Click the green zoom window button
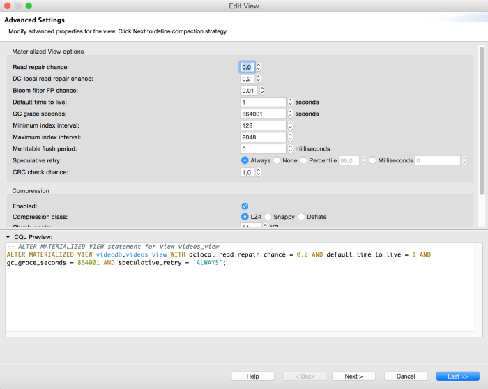 point(29,6)
